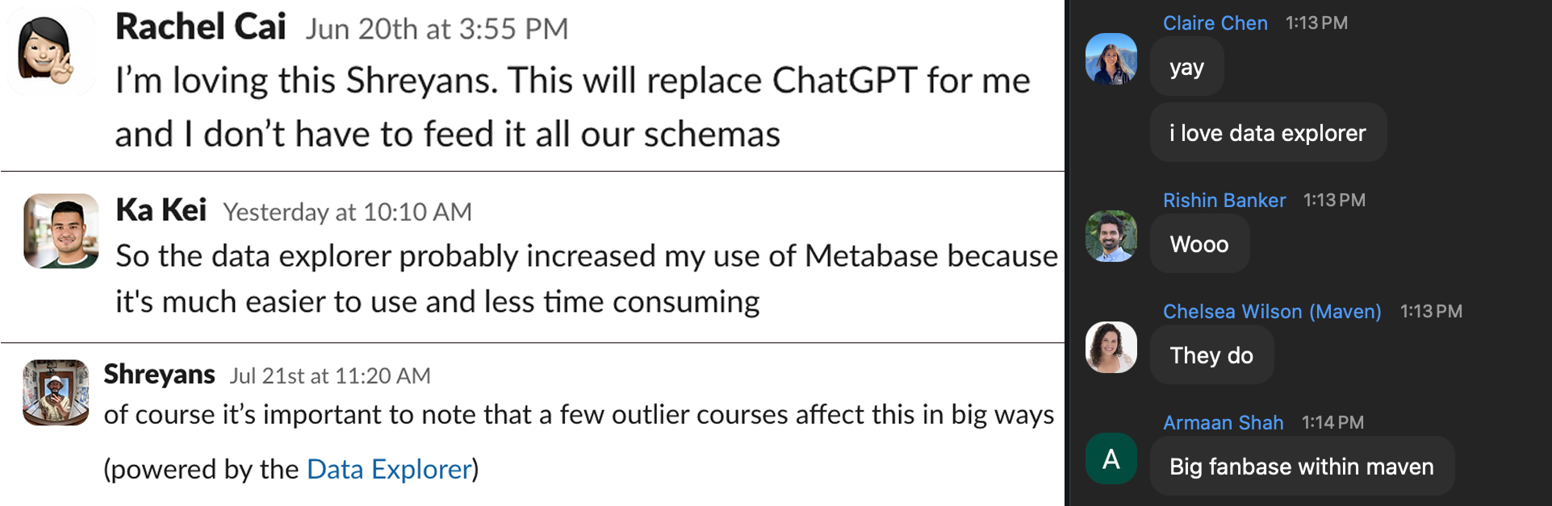Viewport: 1552px width, 506px height.
Task: Click the 1:14 PM timestamp
Action: 1333,422
